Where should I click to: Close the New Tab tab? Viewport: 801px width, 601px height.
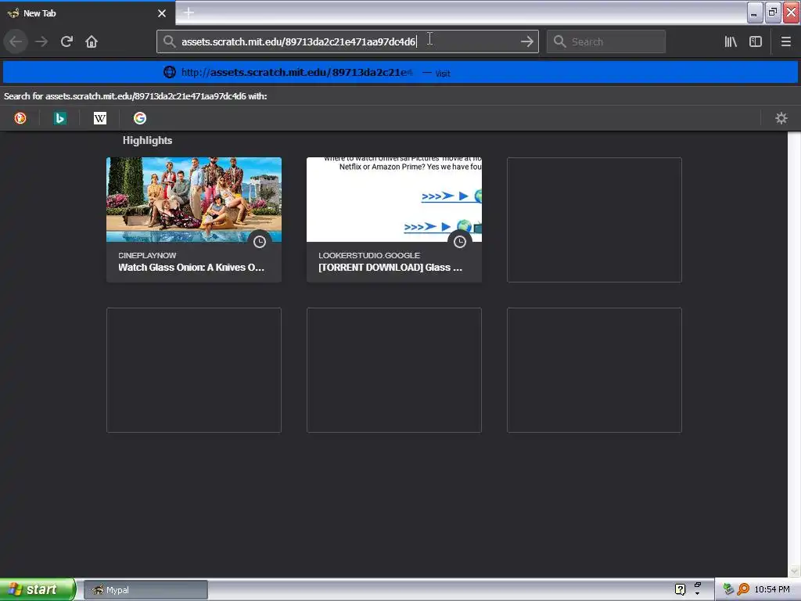(x=162, y=13)
